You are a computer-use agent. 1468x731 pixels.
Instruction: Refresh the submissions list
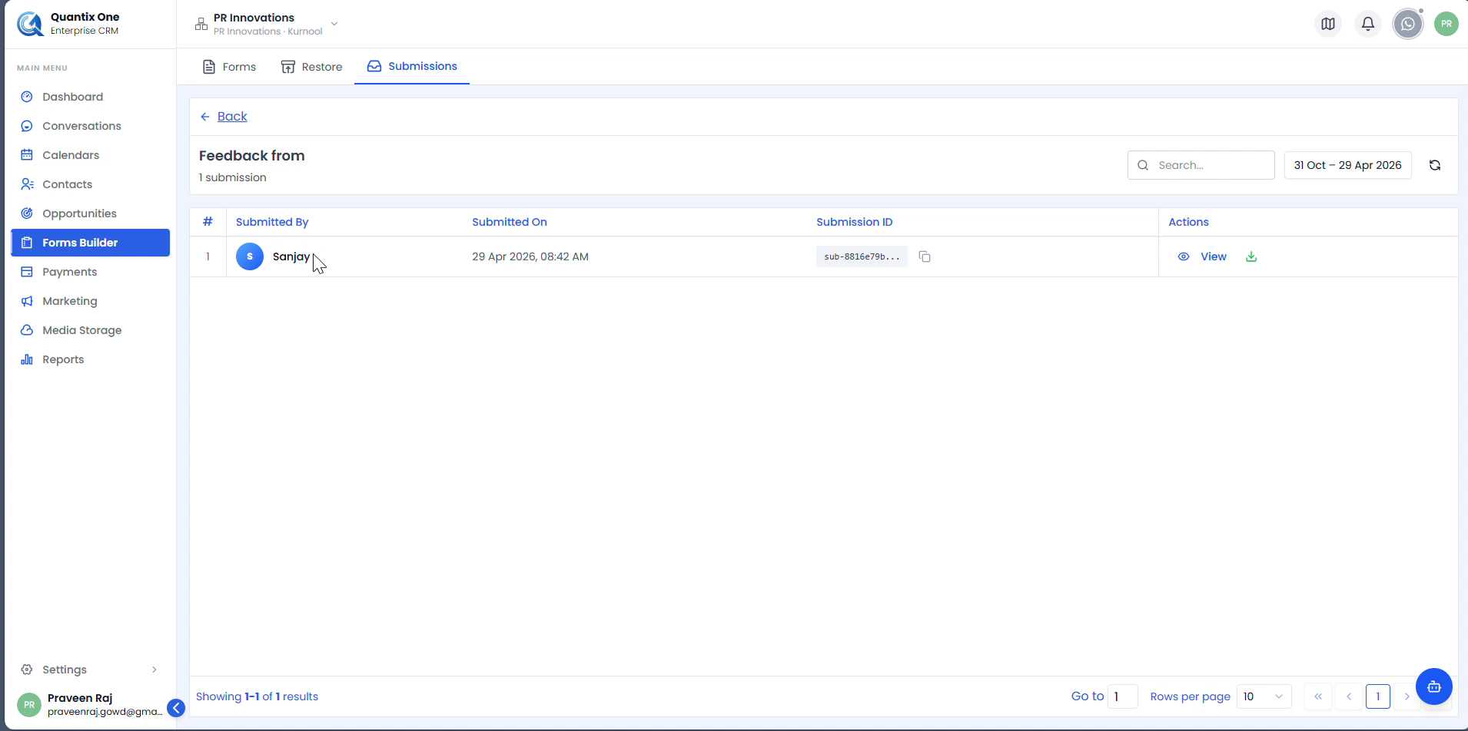[x=1435, y=165]
